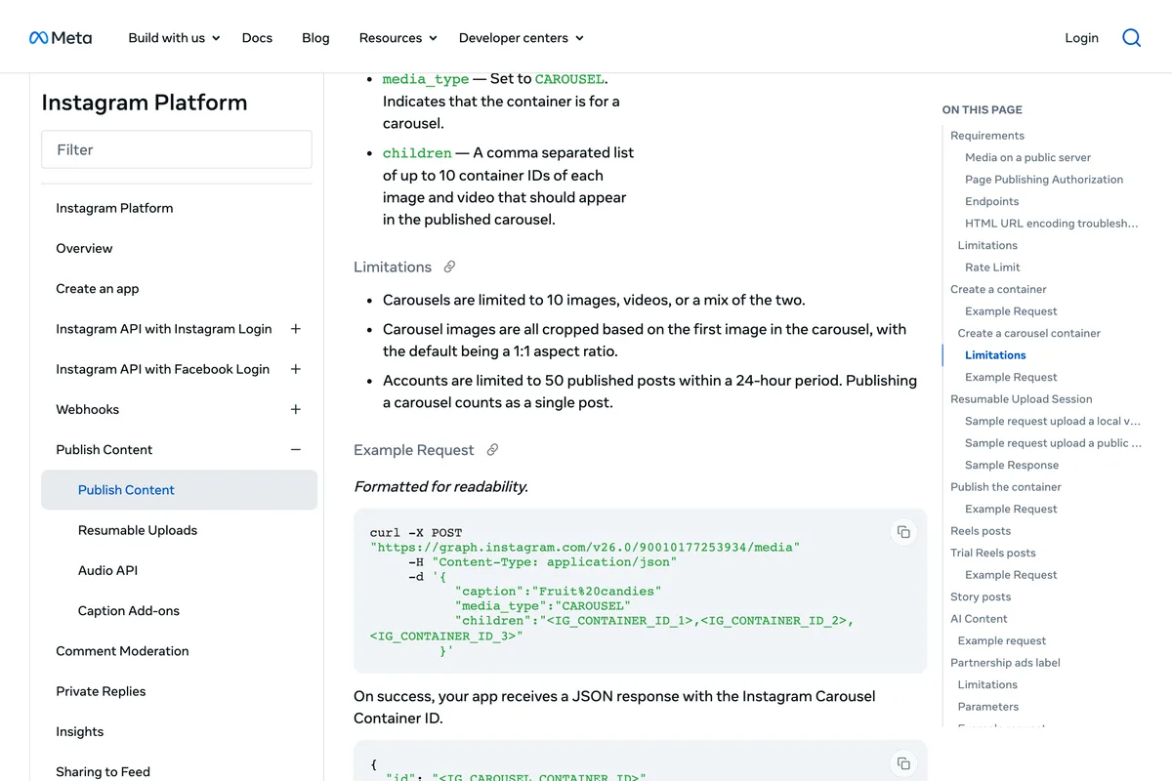The width and height of the screenshot is (1172, 781).
Task: Expand Instagram API with Instagram Login section
Action: point(296,329)
